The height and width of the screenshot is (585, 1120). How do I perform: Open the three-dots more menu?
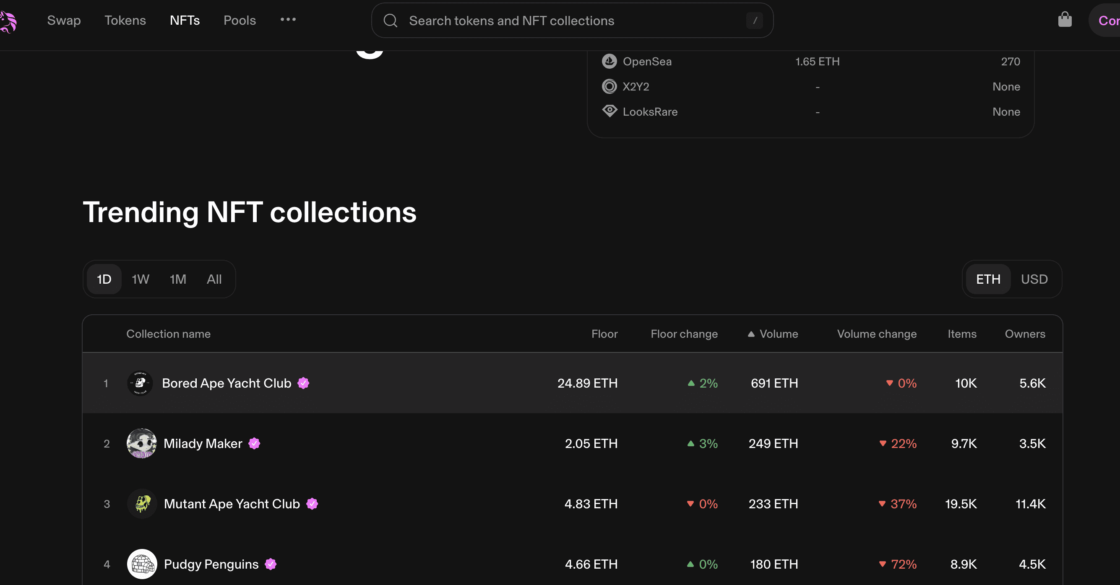(x=288, y=20)
